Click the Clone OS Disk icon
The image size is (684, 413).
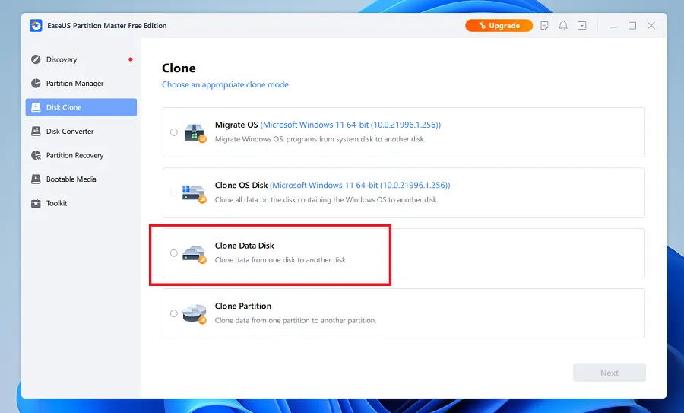194,193
